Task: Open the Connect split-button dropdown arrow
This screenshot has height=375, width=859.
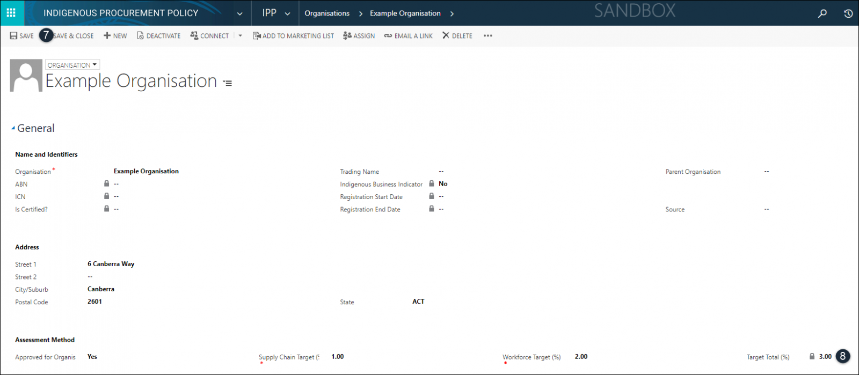Action: 240,36
